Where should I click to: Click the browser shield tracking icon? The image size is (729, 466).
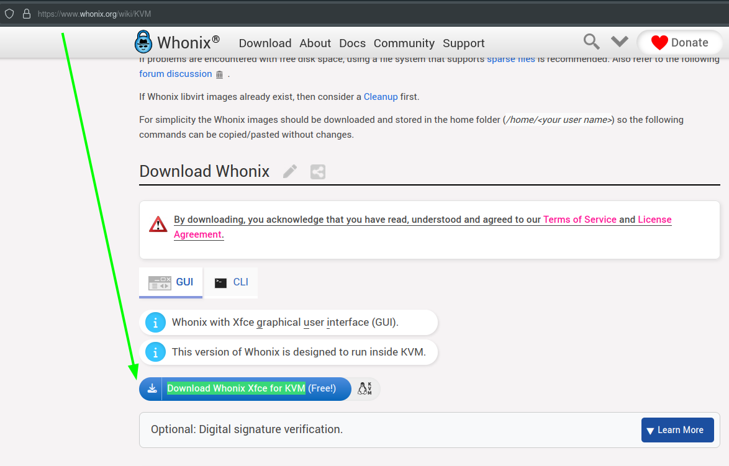click(x=9, y=14)
